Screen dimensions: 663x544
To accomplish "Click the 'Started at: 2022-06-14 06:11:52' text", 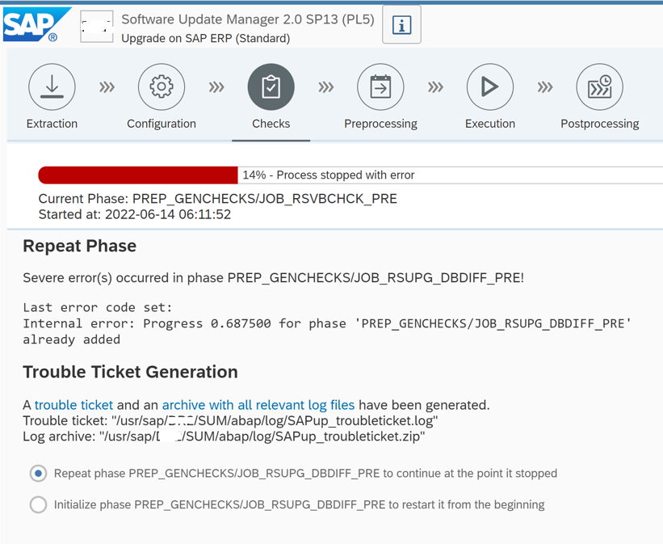I will coord(135,214).
